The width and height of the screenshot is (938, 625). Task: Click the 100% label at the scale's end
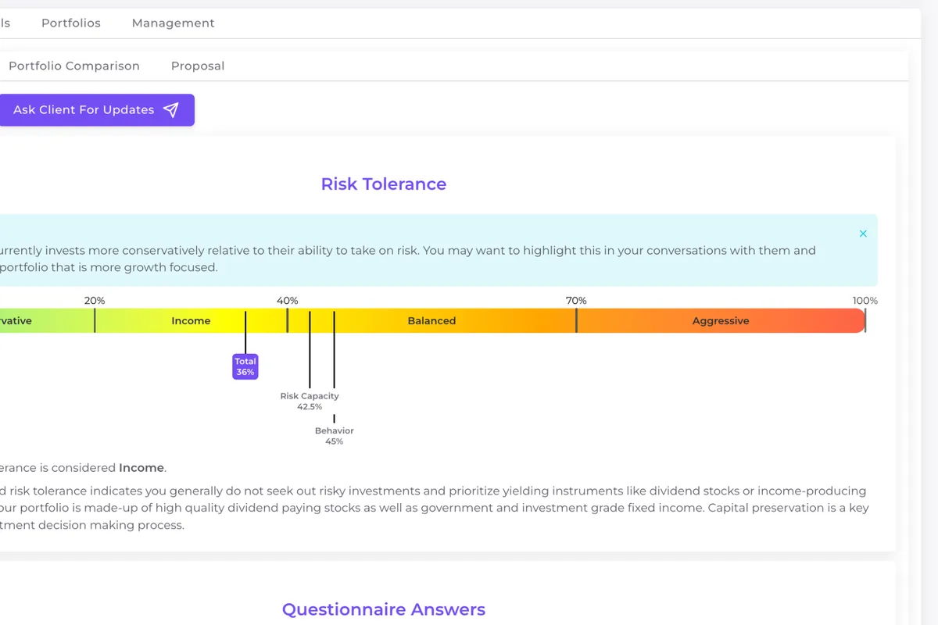click(x=865, y=301)
